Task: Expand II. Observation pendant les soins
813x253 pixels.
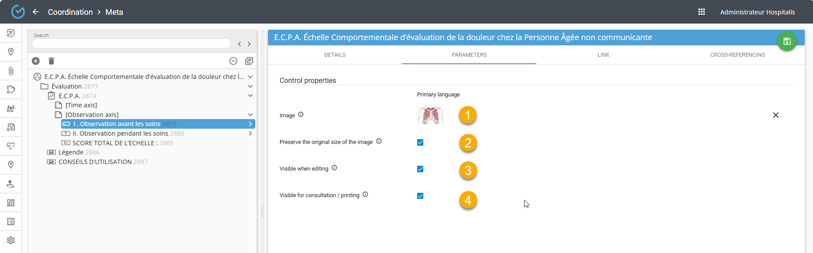Action: coord(250,133)
